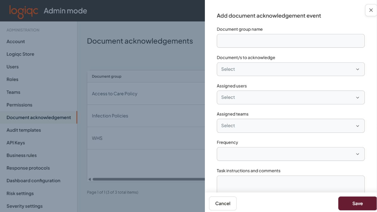Open Severity settings
The height and width of the screenshot is (212, 377).
24,206
